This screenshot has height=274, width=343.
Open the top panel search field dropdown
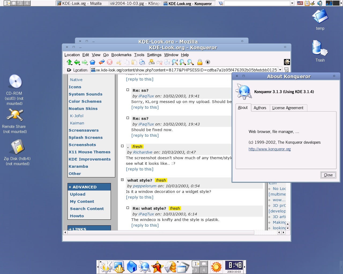(292, 3)
